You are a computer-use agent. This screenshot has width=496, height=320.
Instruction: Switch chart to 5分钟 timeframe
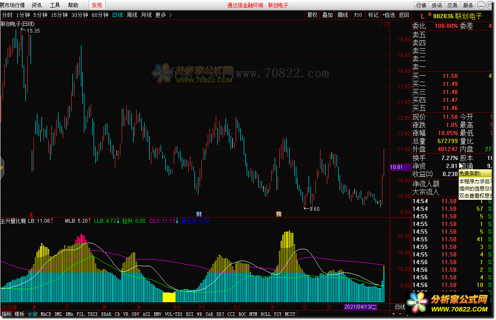click(41, 15)
